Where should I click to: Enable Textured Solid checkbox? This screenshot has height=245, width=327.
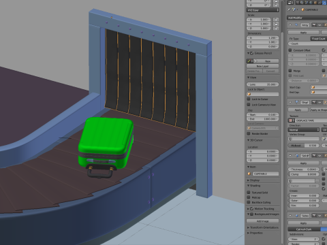click(x=249, y=193)
